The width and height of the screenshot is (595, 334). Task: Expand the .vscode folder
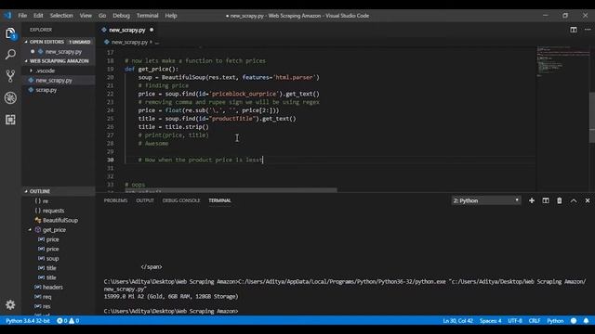[x=46, y=71]
